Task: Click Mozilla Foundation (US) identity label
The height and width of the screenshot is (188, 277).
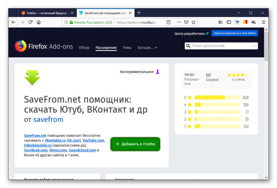Action: point(93,22)
